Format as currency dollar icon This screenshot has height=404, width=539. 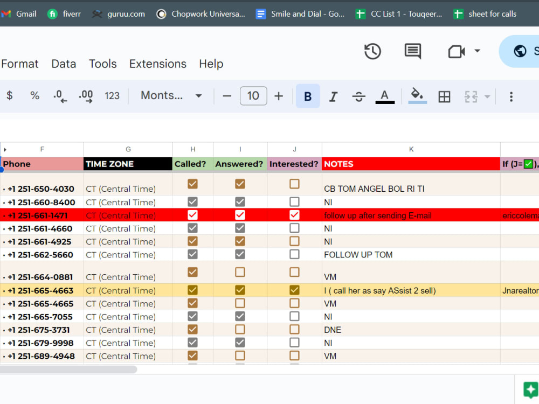(10, 96)
